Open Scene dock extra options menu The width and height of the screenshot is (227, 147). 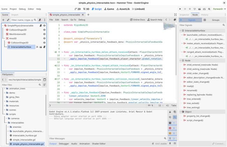[x=45, y=20]
